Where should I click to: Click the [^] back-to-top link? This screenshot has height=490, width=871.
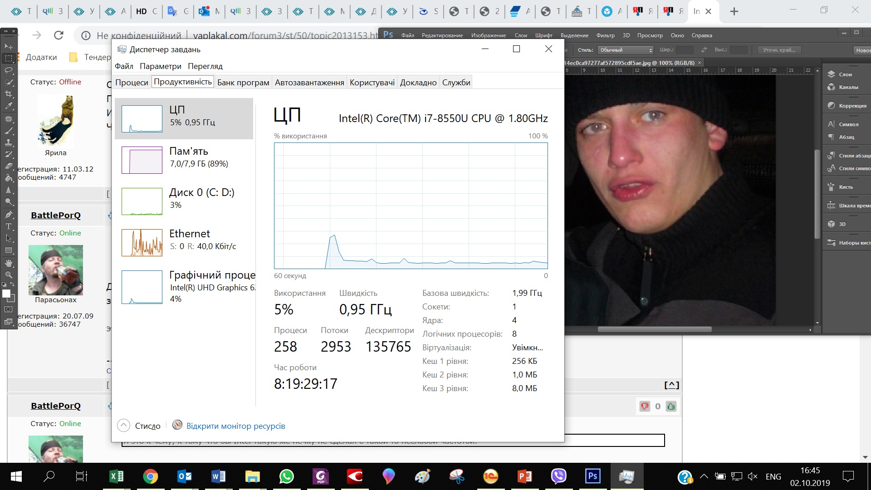[672, 385]
